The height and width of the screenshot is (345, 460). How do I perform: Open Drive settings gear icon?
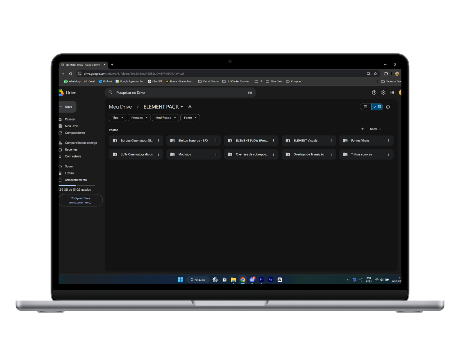(x=383, y=93)
